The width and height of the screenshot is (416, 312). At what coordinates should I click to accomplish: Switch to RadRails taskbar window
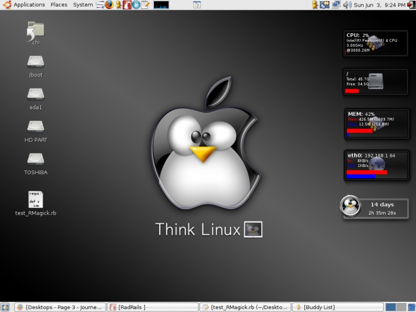coord(153,307)
